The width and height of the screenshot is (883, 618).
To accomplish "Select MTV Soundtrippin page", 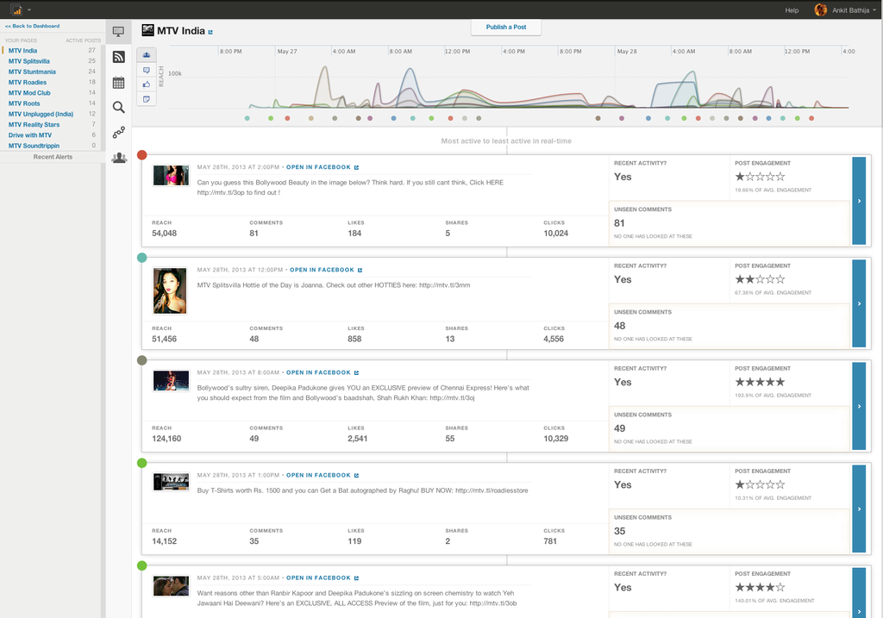I will tap(34, 146).
